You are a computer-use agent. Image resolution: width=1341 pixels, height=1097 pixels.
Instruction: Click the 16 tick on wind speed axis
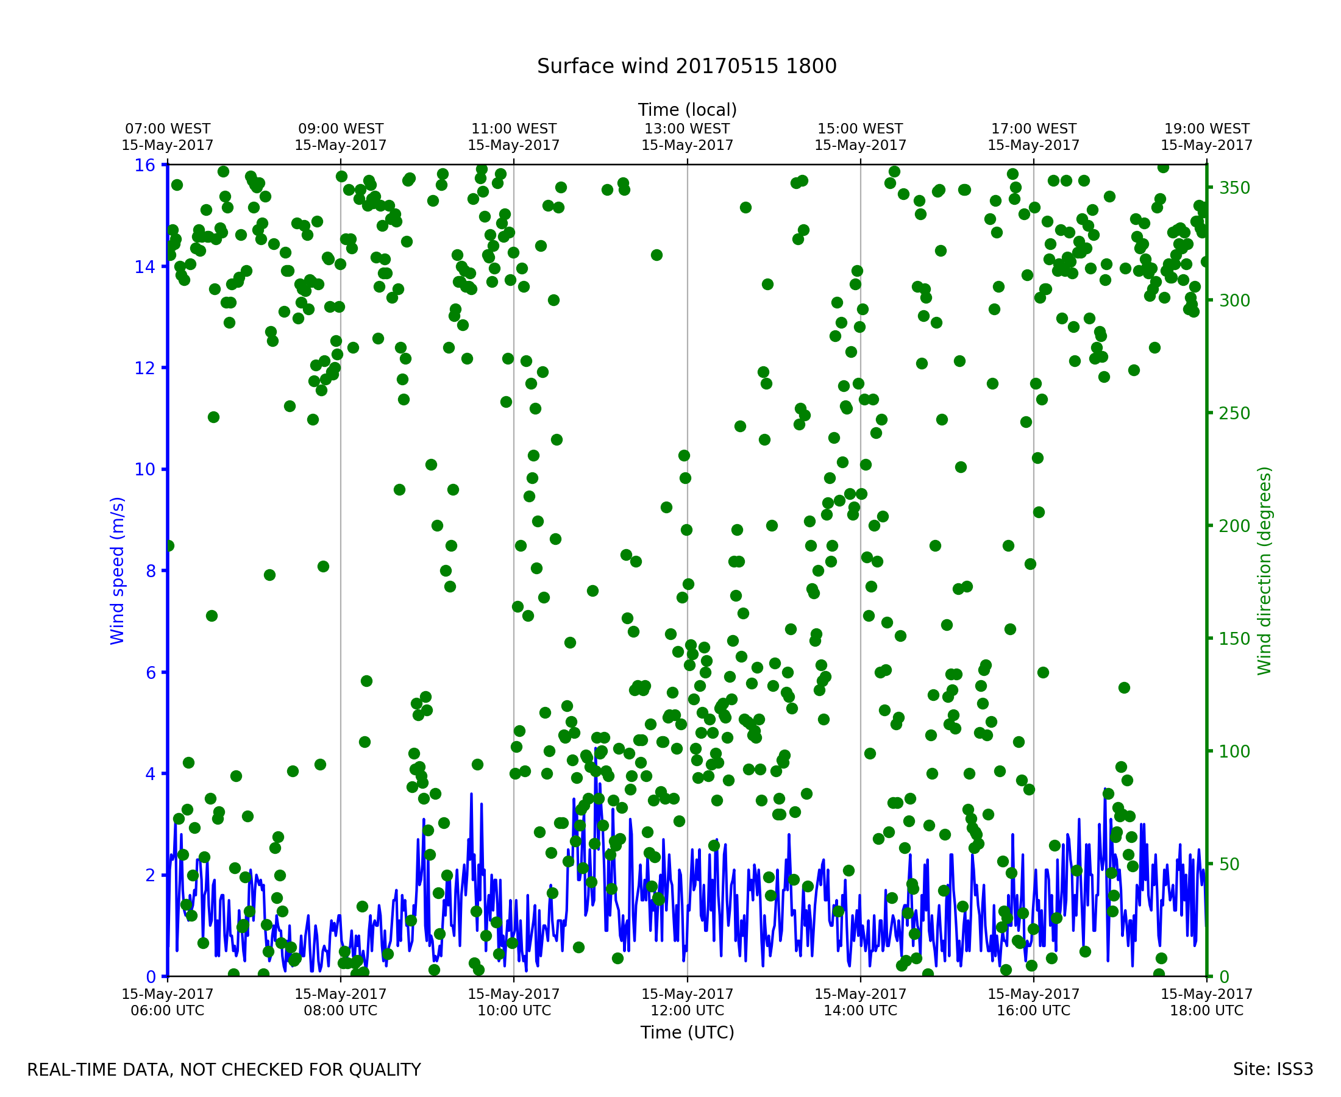point(144,166)
